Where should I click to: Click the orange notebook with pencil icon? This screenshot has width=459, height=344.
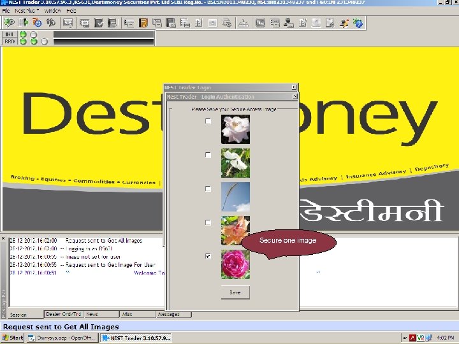click(143, 23)
